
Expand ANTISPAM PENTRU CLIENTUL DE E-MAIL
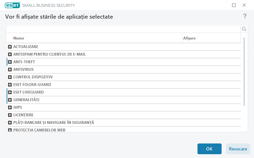click(10, 54)
